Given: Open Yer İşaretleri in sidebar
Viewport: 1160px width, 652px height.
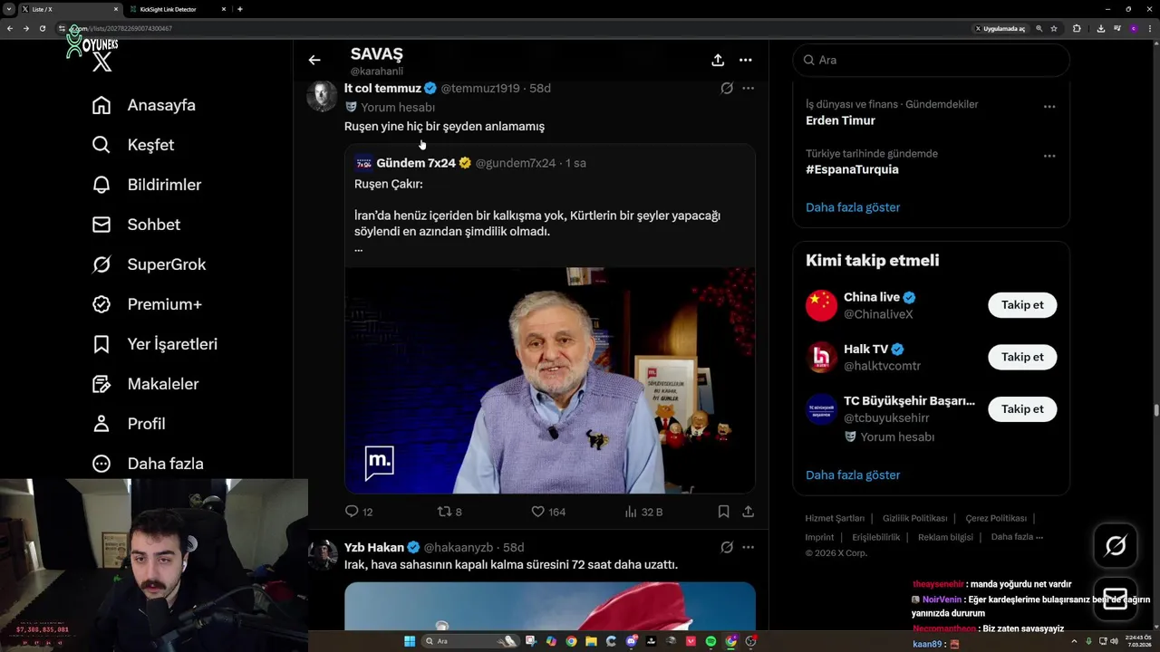Looking at the screenshot, I should pyautogui.click(x=172, y=344).
